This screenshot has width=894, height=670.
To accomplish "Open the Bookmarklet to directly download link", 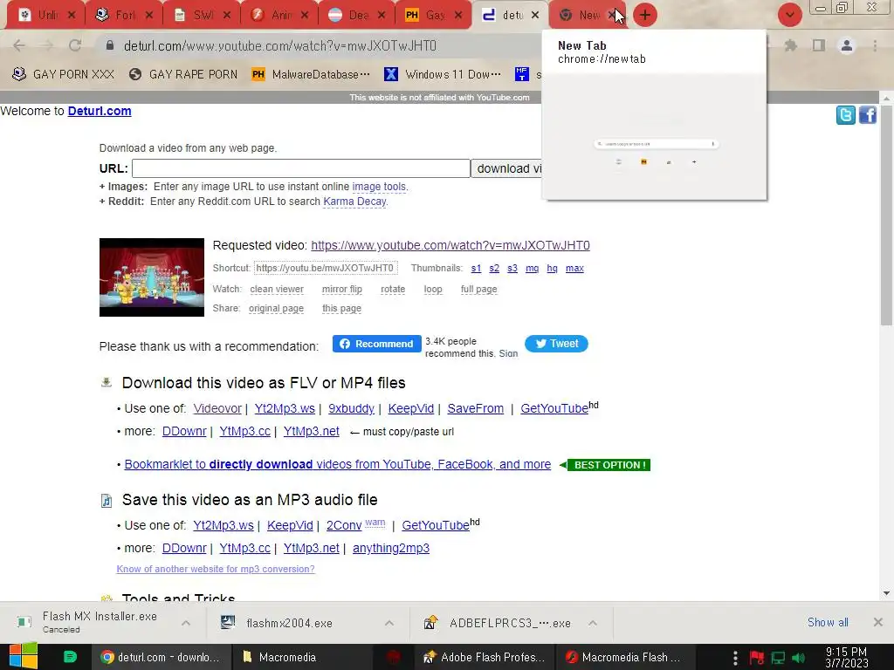I will [x=338, y=464].
